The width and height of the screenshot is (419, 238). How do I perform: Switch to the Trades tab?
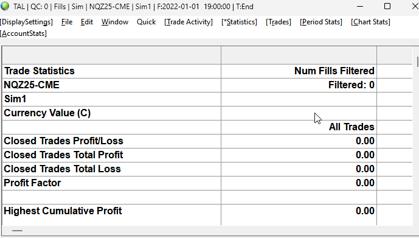point(279,22)
